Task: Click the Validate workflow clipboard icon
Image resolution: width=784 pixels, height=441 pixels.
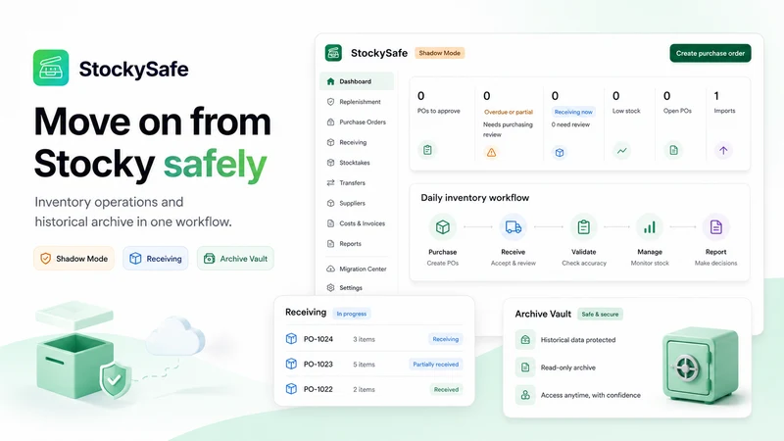Action: (583, 227)
